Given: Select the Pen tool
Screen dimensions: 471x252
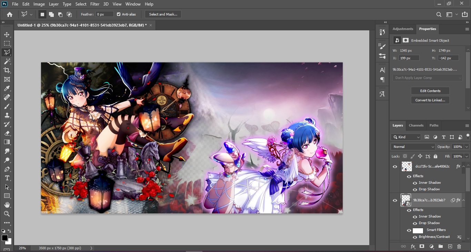Looking at the screenshot, I should coord(7,169).
